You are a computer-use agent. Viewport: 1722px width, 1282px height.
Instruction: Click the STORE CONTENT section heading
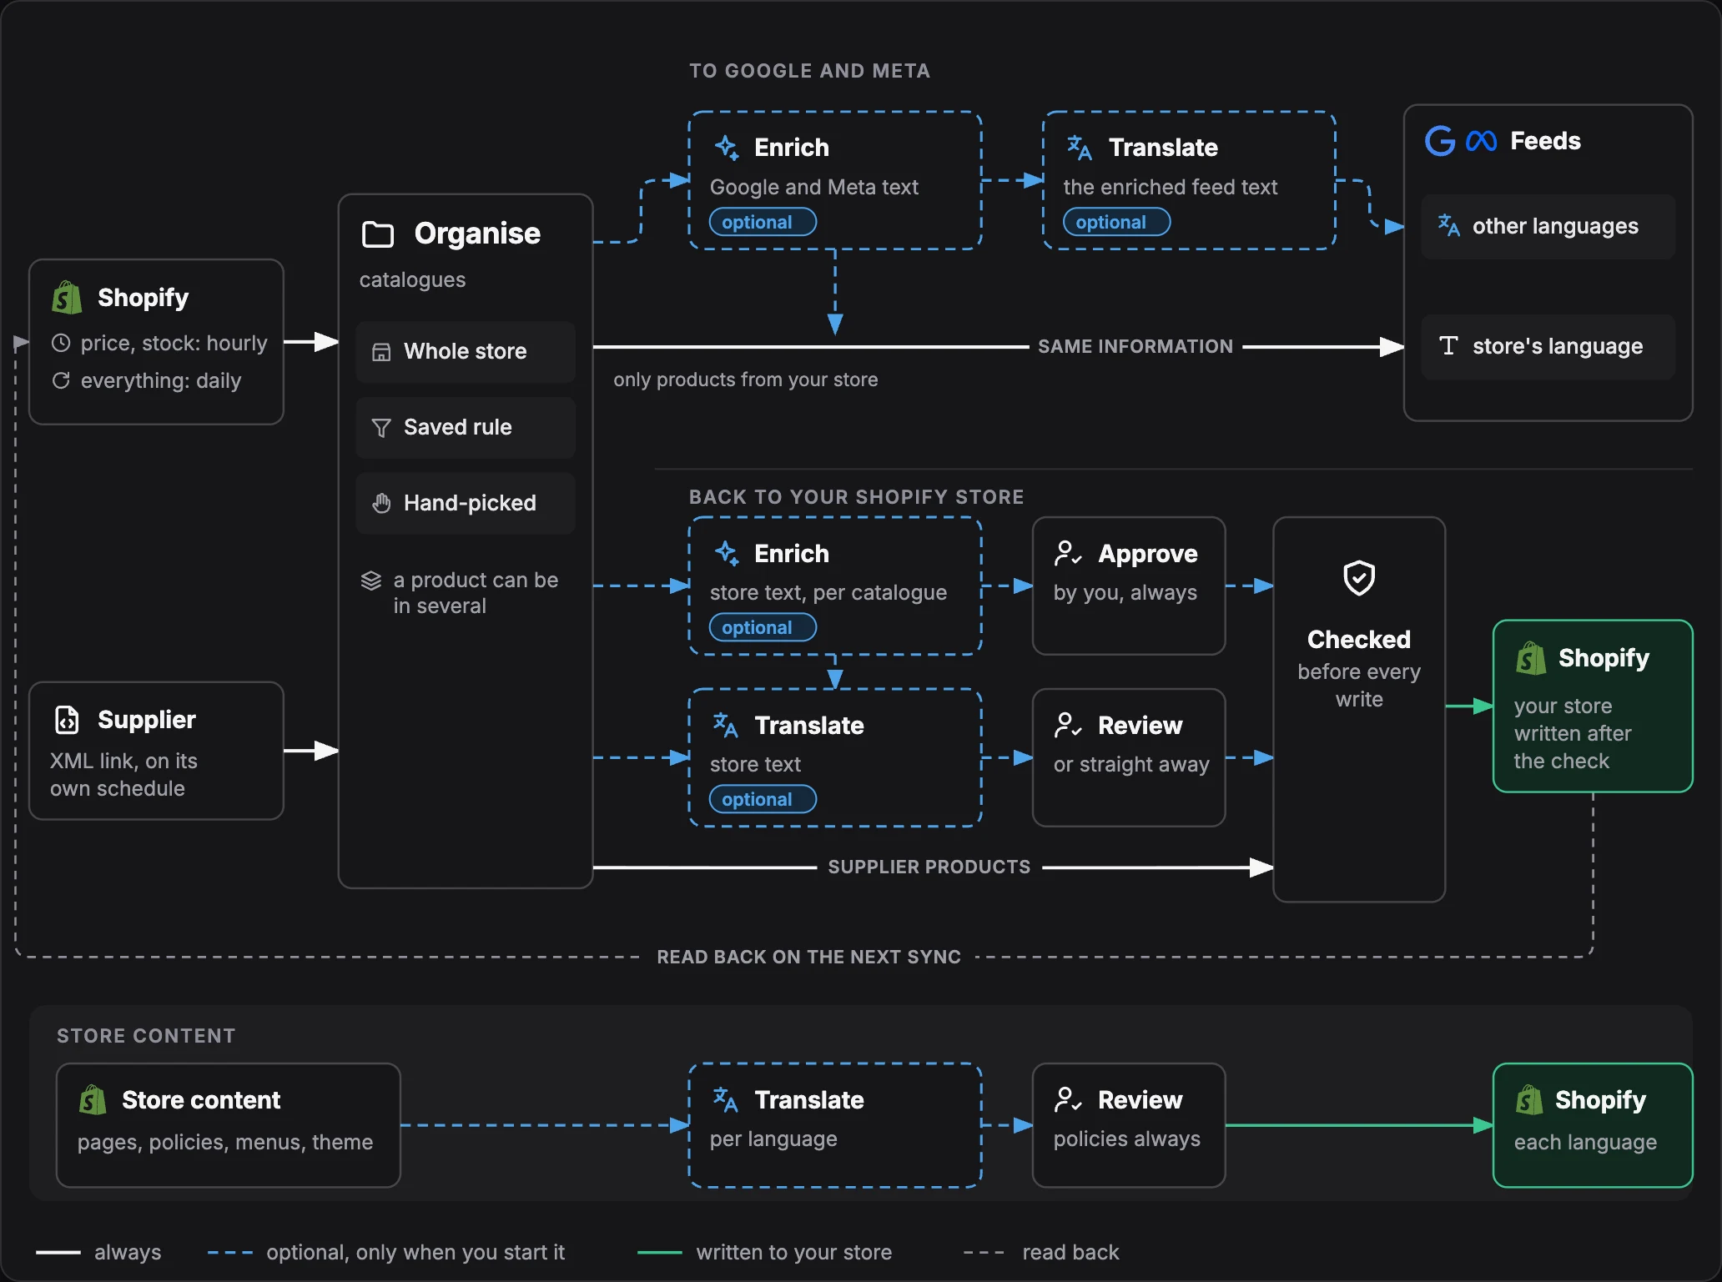tap(146, 1036)
